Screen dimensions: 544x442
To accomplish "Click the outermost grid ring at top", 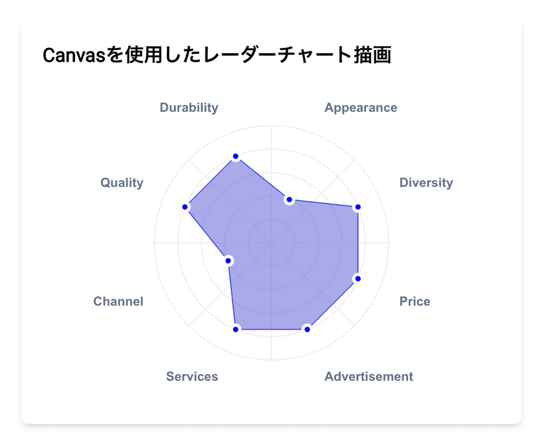I will click(271, 126).
